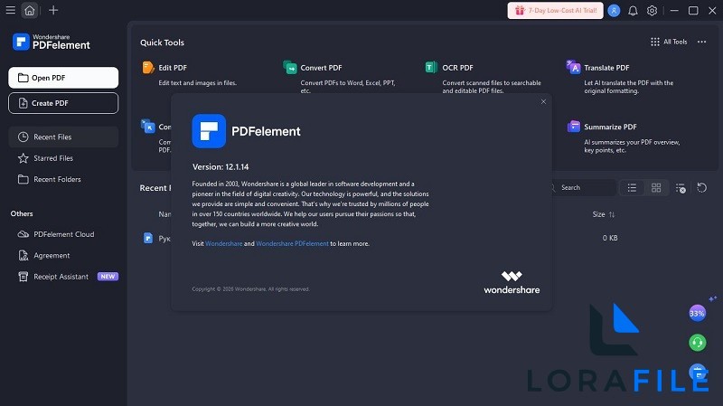Follow the Wondershare link in the dialog

click(x=223, y=243)
